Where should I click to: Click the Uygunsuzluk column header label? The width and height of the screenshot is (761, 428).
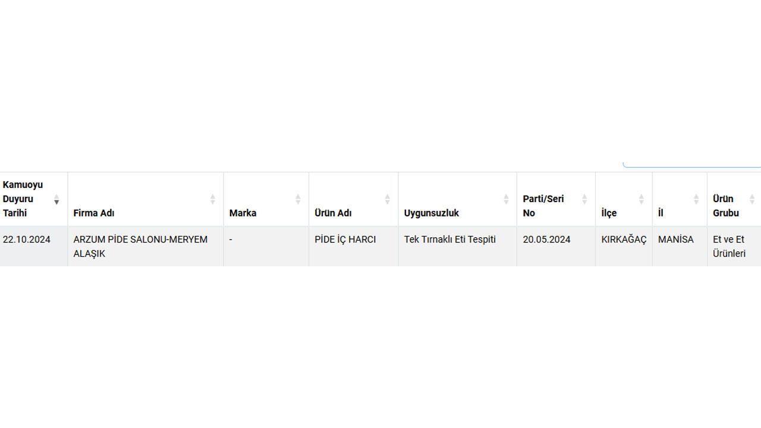(x=432, y=213)
